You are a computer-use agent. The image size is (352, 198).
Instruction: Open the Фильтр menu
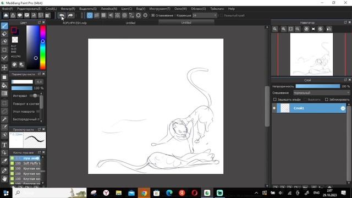(68, 9)
